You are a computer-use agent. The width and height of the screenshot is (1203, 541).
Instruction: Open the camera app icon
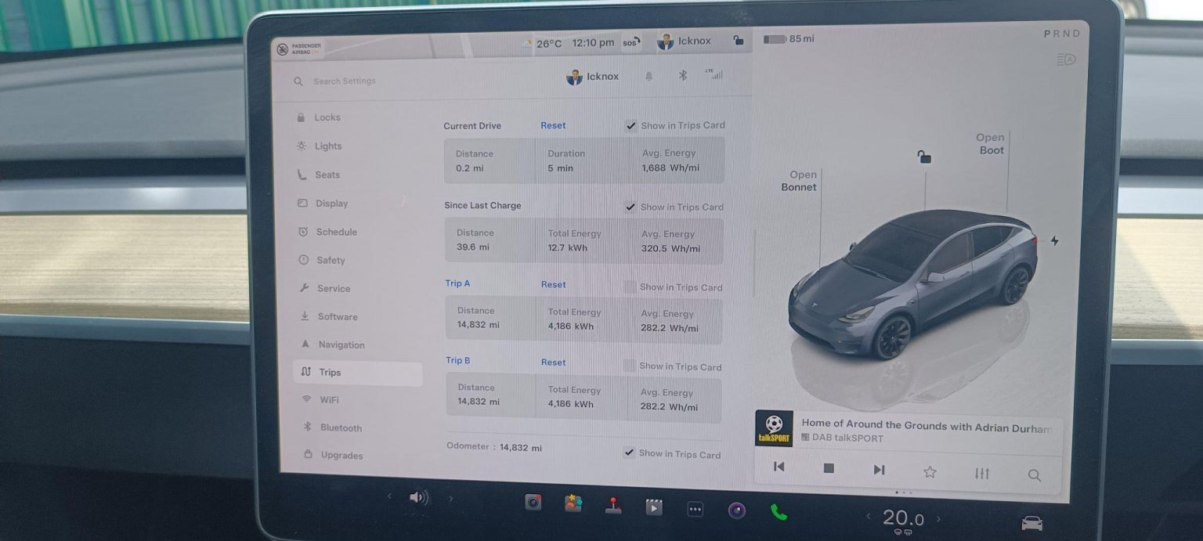pyautogui.click(x=736, y=511)
